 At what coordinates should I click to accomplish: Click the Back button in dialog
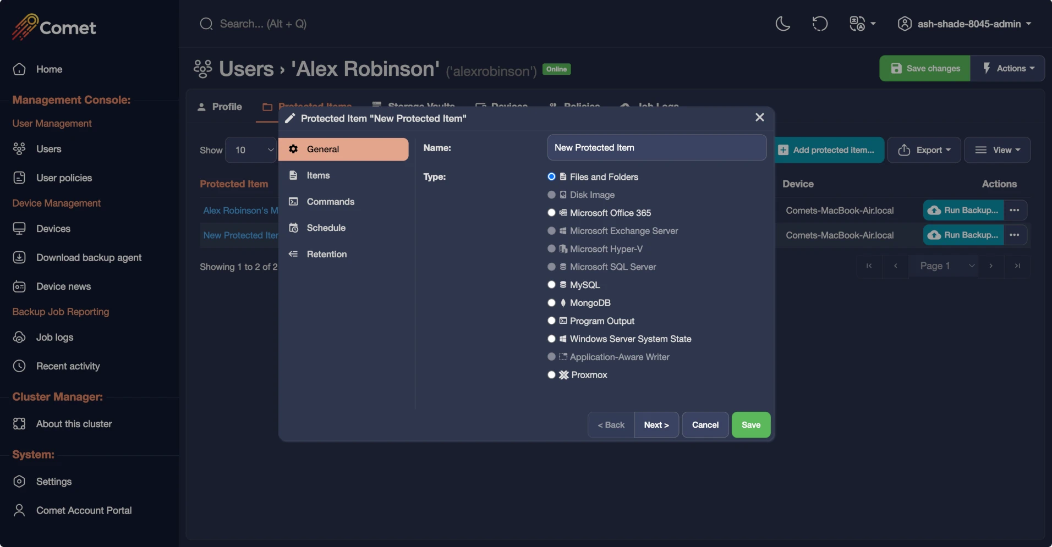pyautogui.click(x=611, y=425)
